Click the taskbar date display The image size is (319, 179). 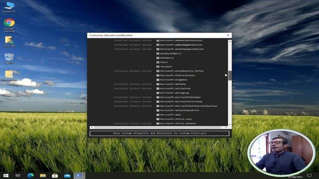pyautogui.click(x=295, y=177)
